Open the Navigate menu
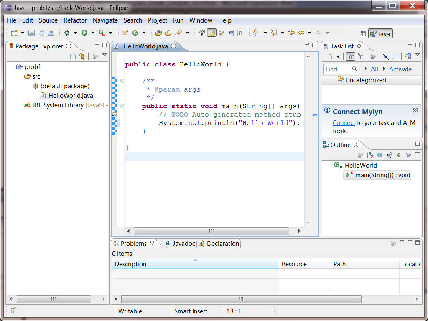Viewport: 428px width, 321px height. [x=105, y=20]
